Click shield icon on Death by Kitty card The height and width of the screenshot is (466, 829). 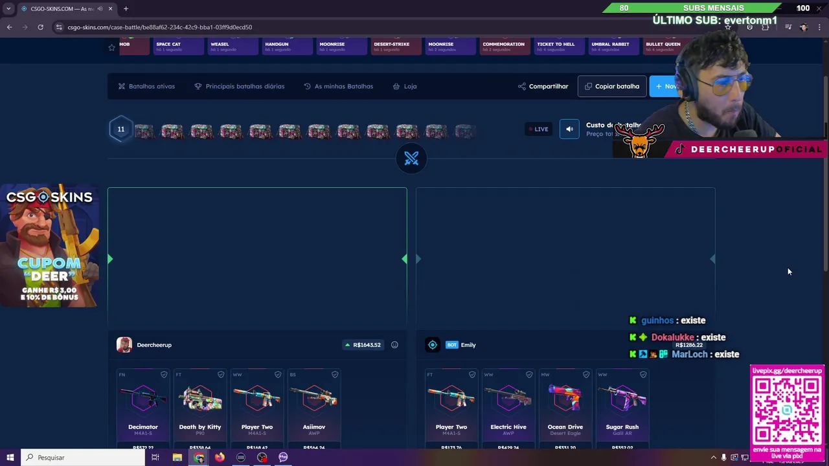[221, 374]
